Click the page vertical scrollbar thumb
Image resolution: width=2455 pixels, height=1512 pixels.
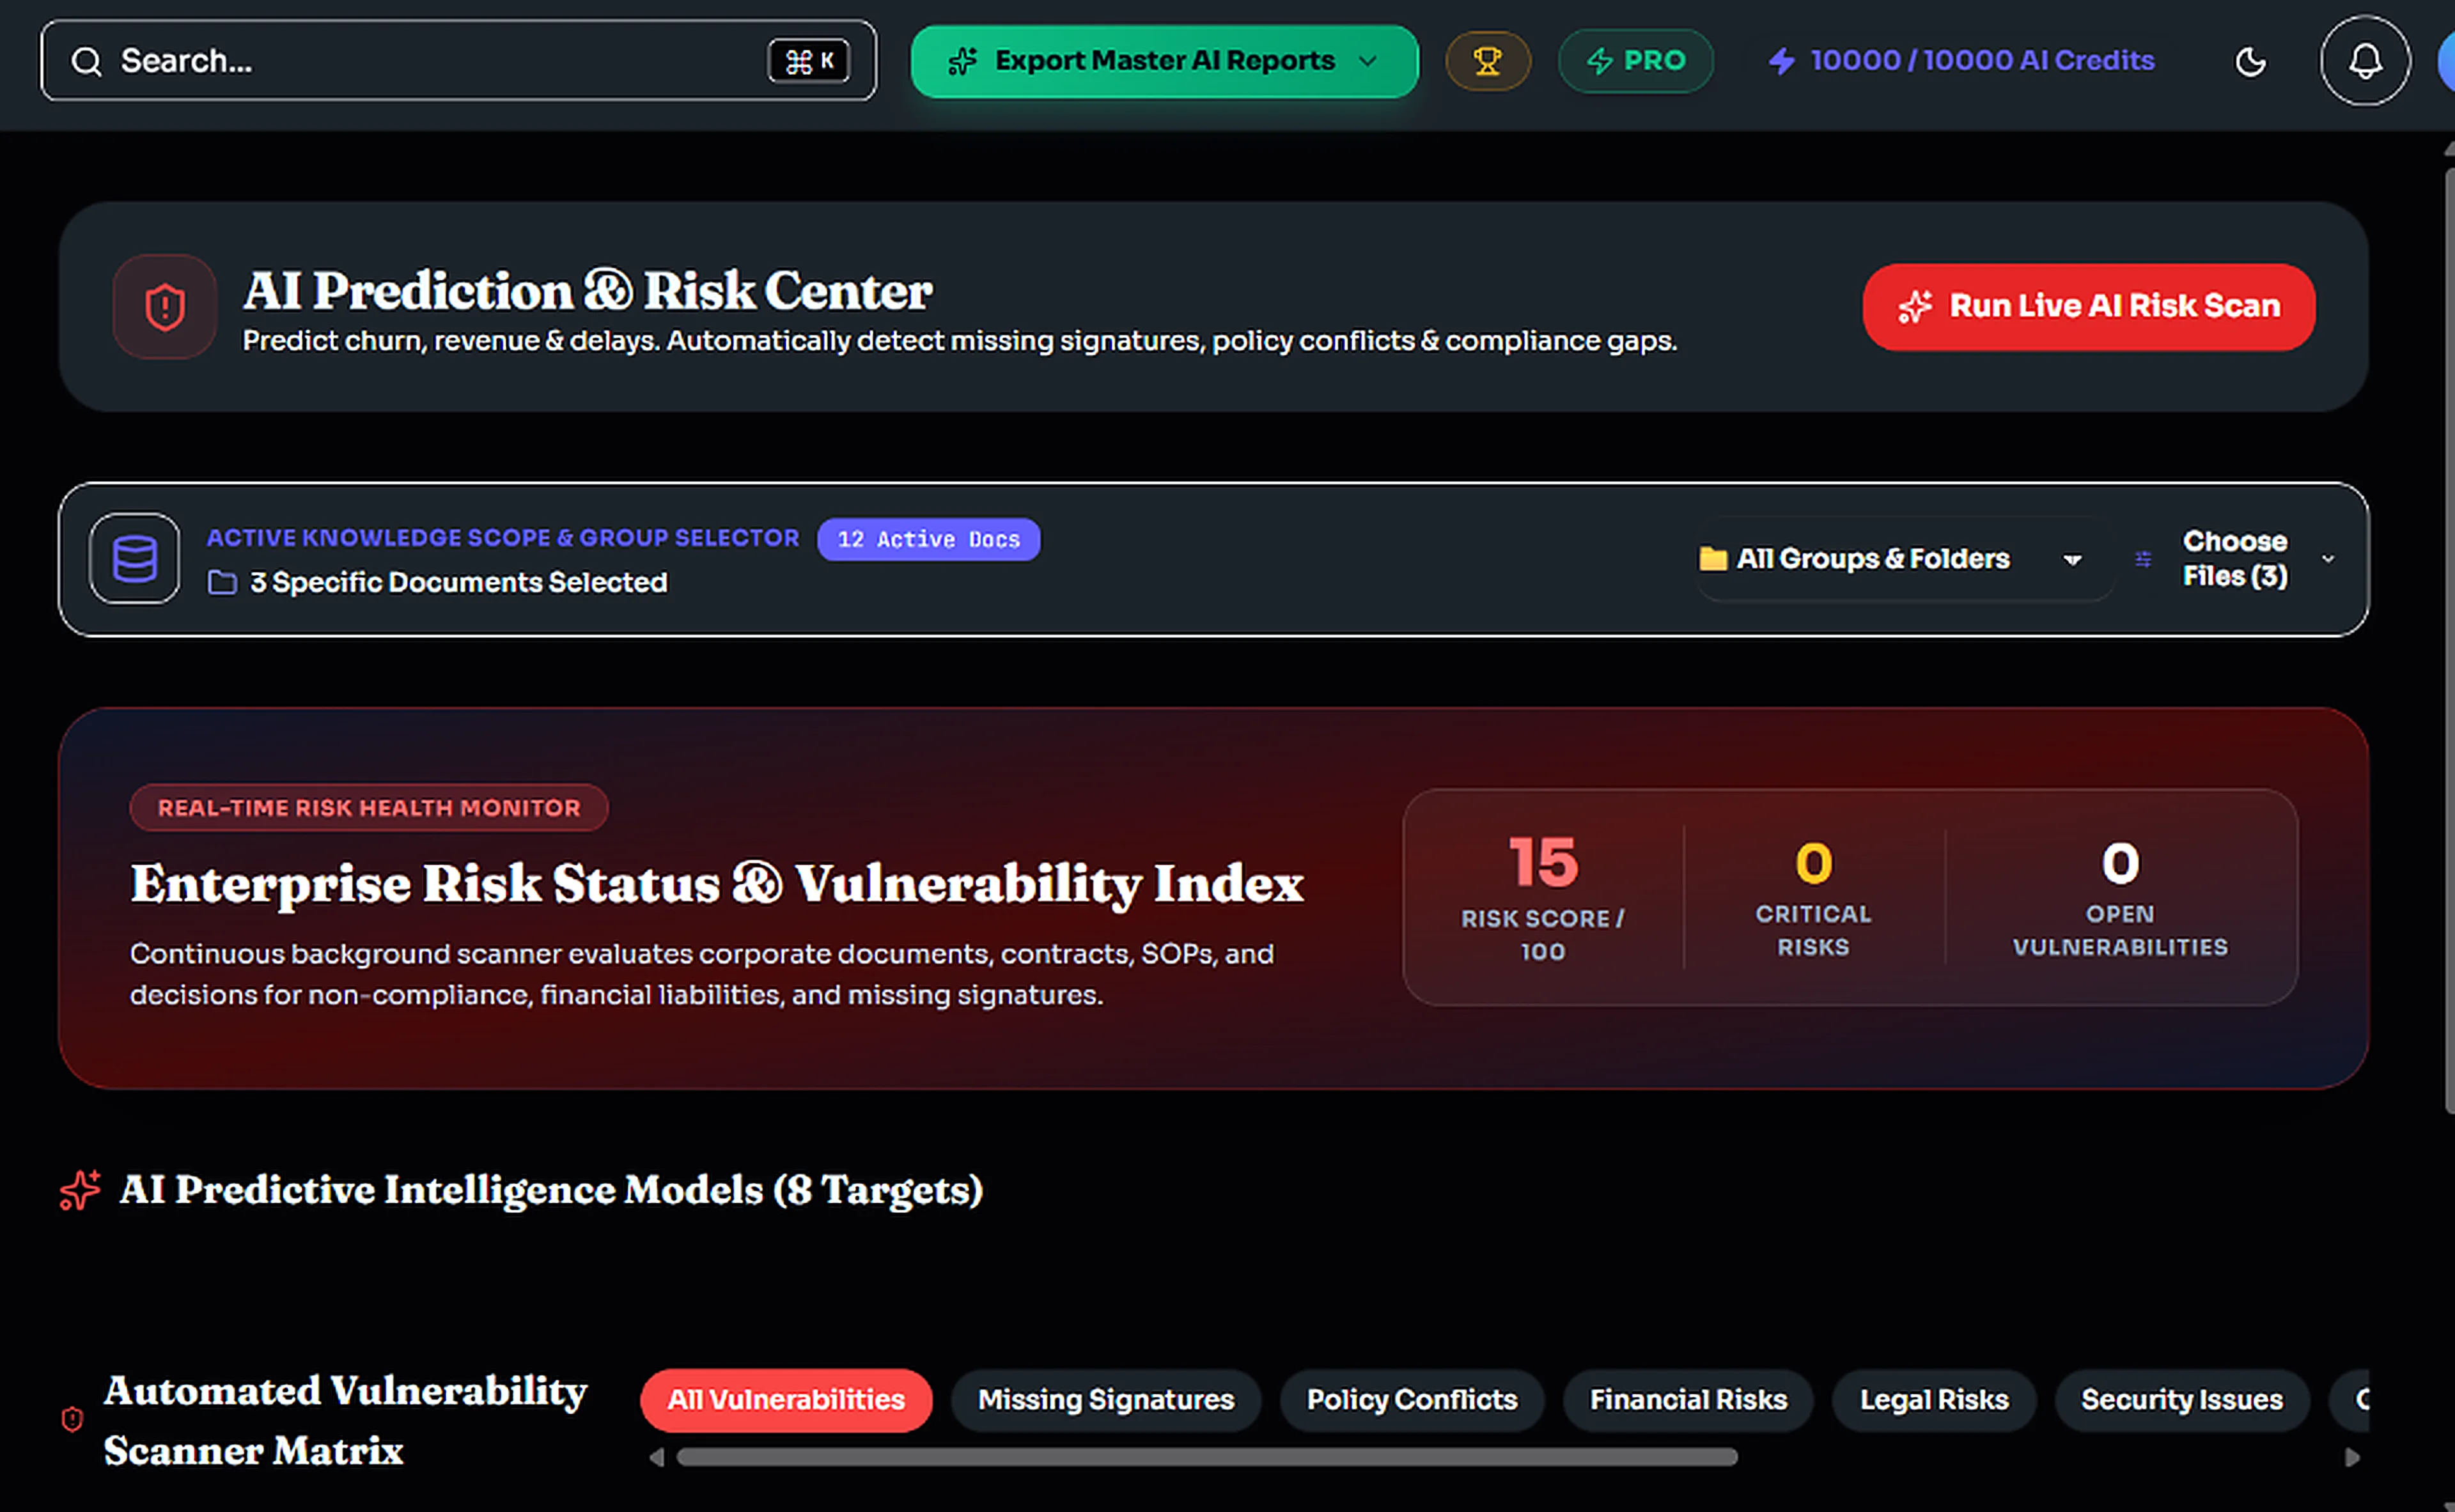click(2449, 640)
